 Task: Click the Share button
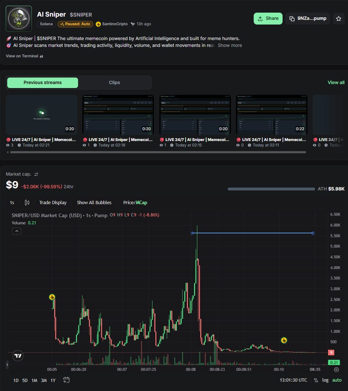(268, 18)
